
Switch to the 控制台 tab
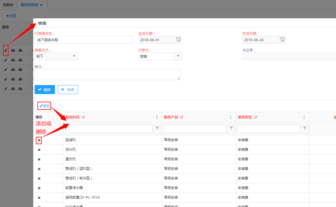pyautogui.click(x=9, y=5)
